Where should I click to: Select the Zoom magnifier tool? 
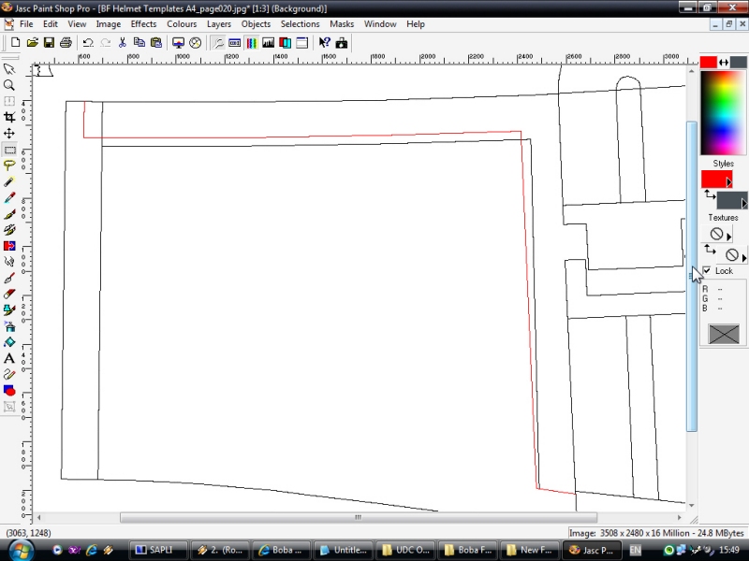[x=9, y=85]
